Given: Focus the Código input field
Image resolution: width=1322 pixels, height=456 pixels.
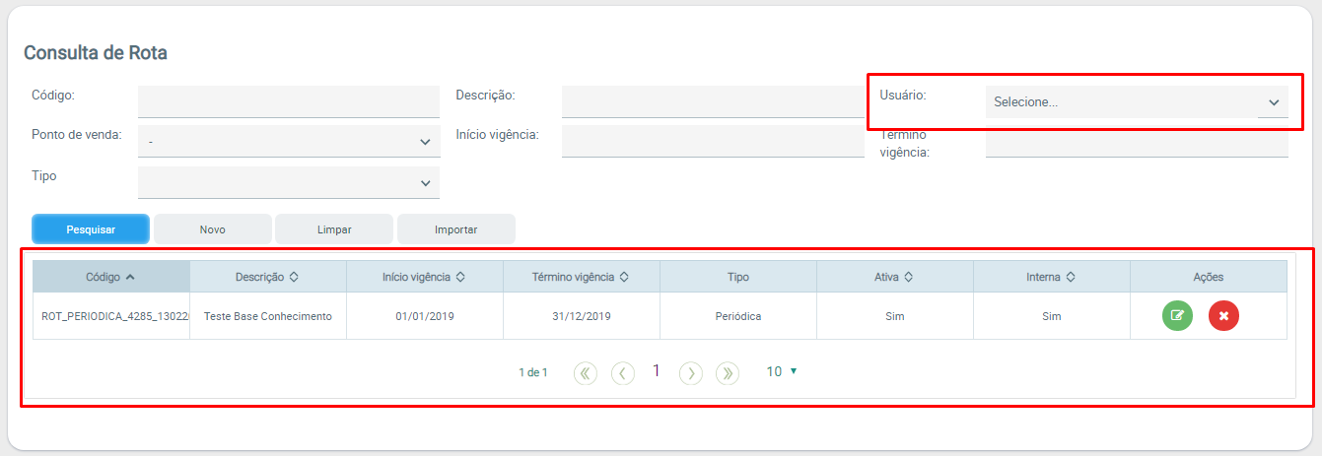Looking at the screenshot, I should click(289, 101).
